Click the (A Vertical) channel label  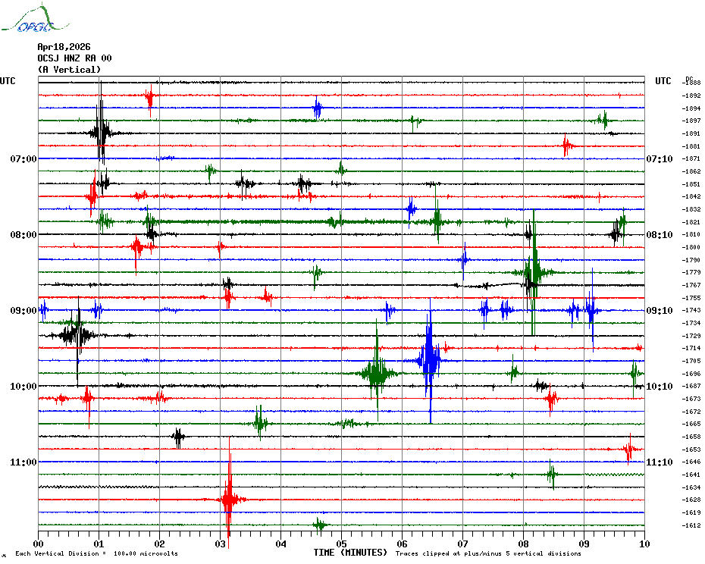[69, 70]
